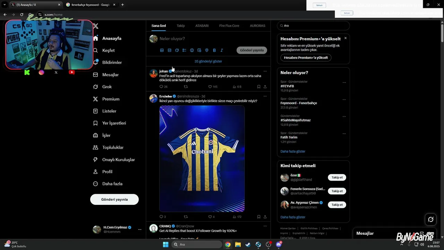Open Windows Start menu
The image size is (444, 250).
click(166, 244)
